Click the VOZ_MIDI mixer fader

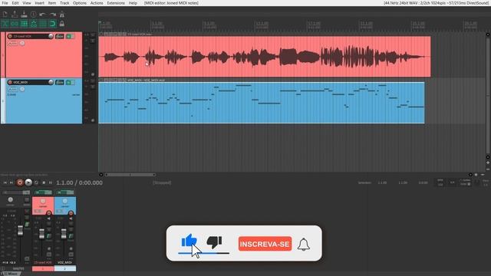[x=64, y=234]
